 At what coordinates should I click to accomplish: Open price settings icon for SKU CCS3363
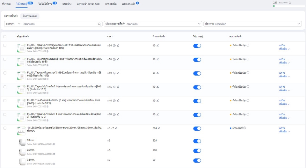click(x=114, y=59)
